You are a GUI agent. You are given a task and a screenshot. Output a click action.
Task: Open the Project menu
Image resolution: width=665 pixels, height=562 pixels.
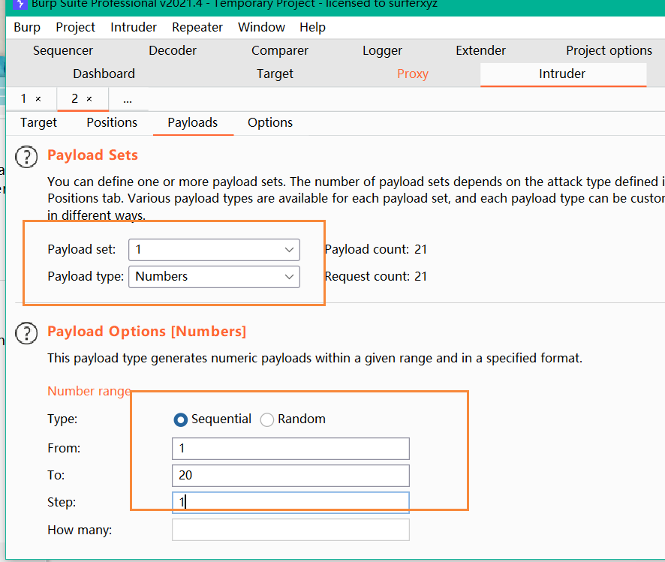point(76,27)
